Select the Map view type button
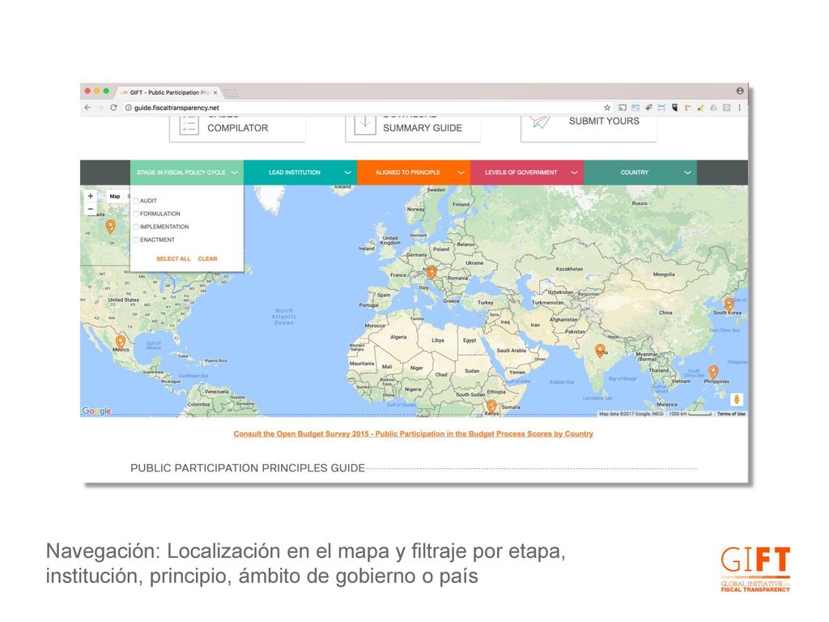 click(115, 196)
